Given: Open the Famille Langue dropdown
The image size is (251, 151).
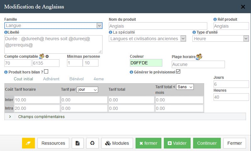Looking at the screenshot, I should click(53, 25).
